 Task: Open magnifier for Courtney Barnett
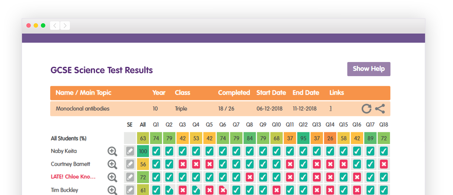(x=112, y=164)
